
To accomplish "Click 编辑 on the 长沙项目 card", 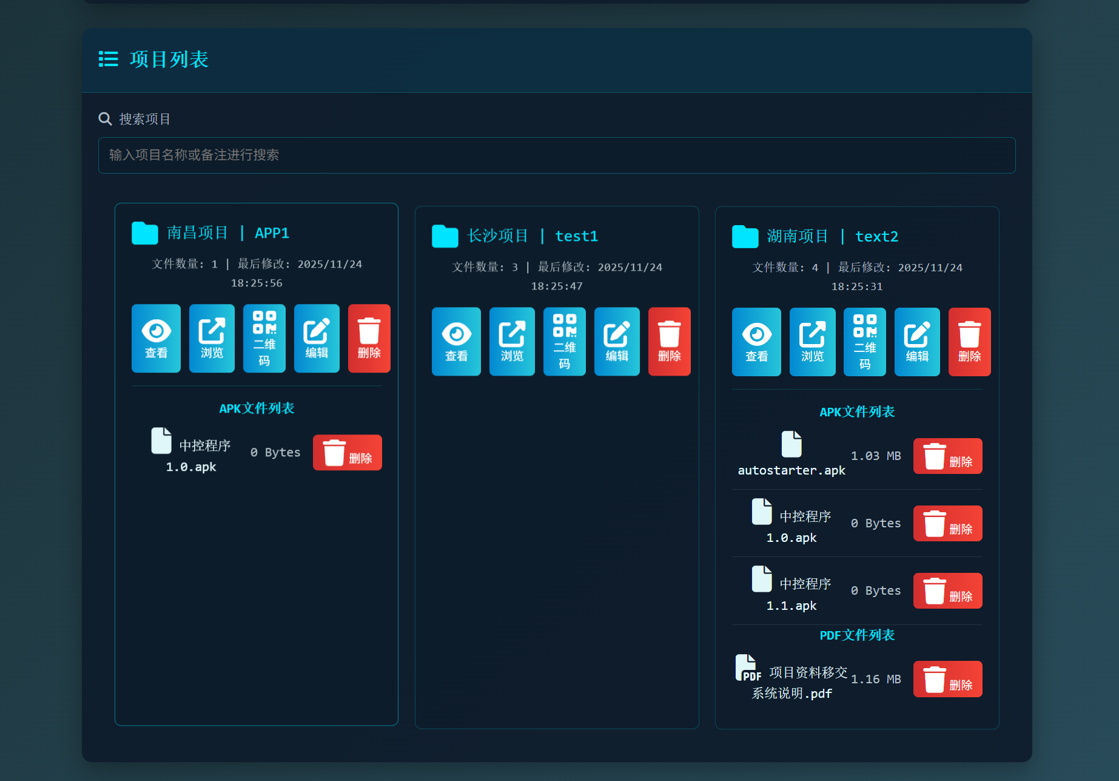I will point(617,341).
